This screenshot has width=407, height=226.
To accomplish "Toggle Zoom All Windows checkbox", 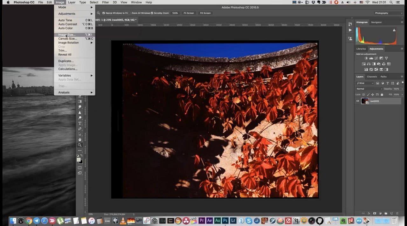I will coord(130,13).
